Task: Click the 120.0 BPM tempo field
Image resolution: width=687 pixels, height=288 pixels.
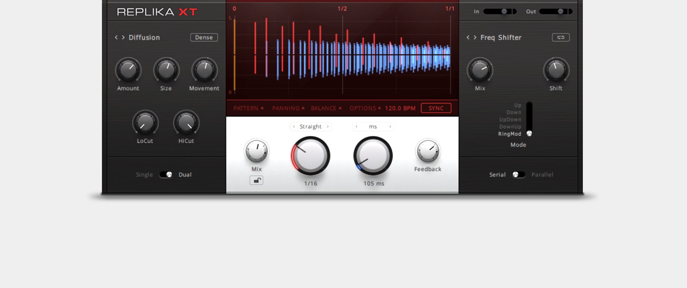Action: pyautogui.click(x=400, y=108)
